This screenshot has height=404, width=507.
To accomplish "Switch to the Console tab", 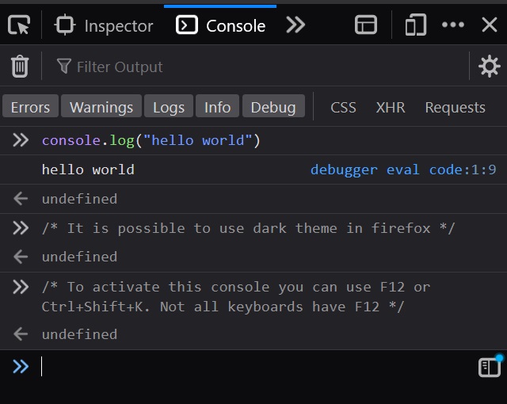I will coord(220,25).
